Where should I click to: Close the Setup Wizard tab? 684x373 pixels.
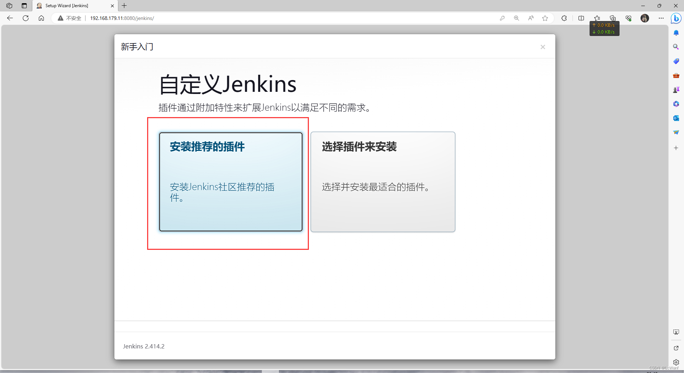click(x=112, y=6)
